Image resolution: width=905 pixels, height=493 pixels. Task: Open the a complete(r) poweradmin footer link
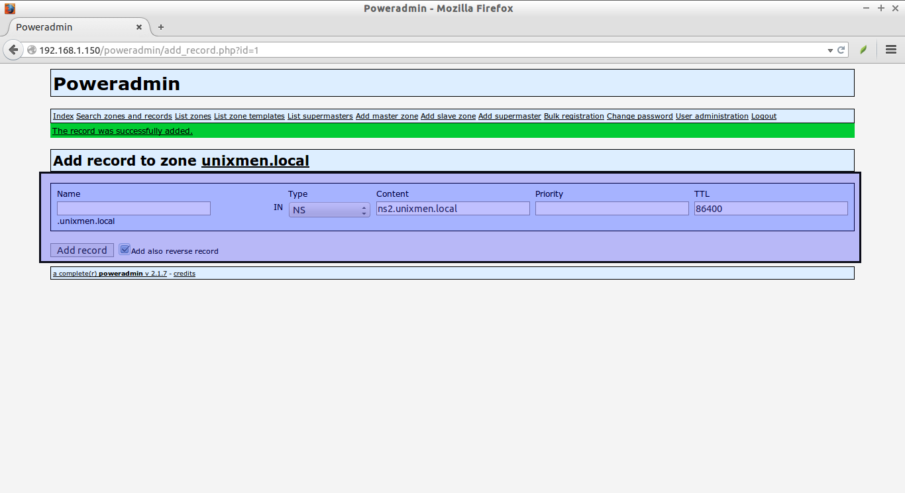pos(110,273)
